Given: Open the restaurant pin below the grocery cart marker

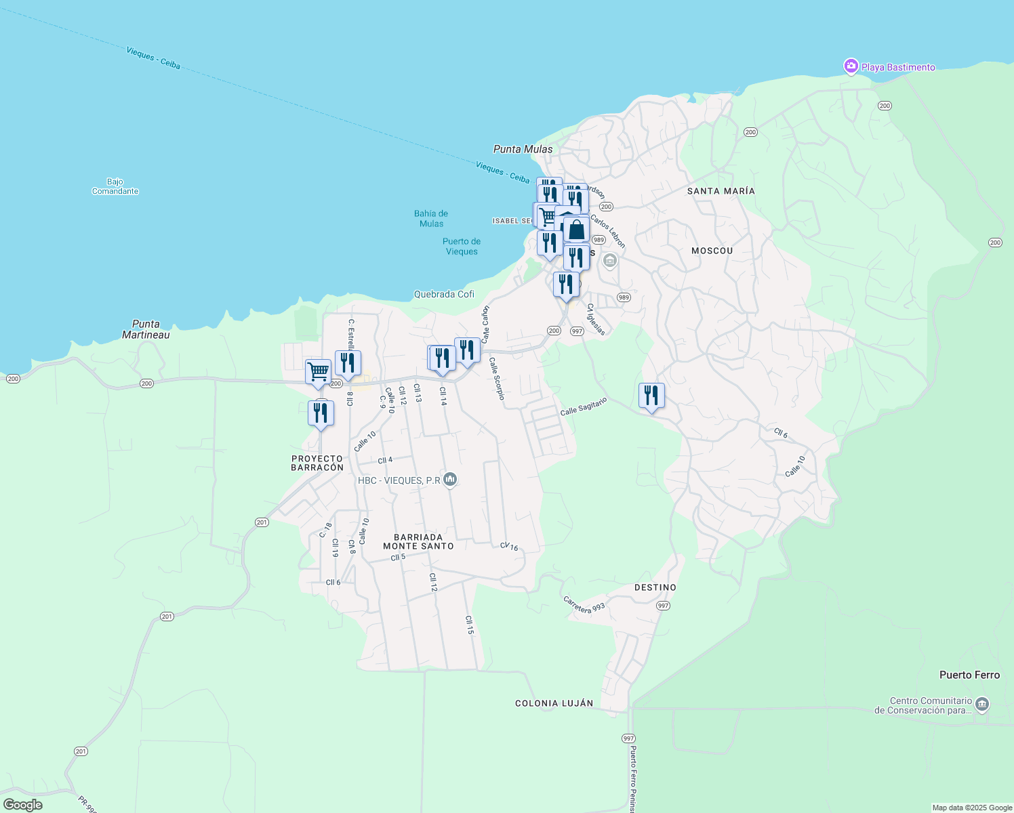Looking at the screenshot, I should [x=321, y=413].
